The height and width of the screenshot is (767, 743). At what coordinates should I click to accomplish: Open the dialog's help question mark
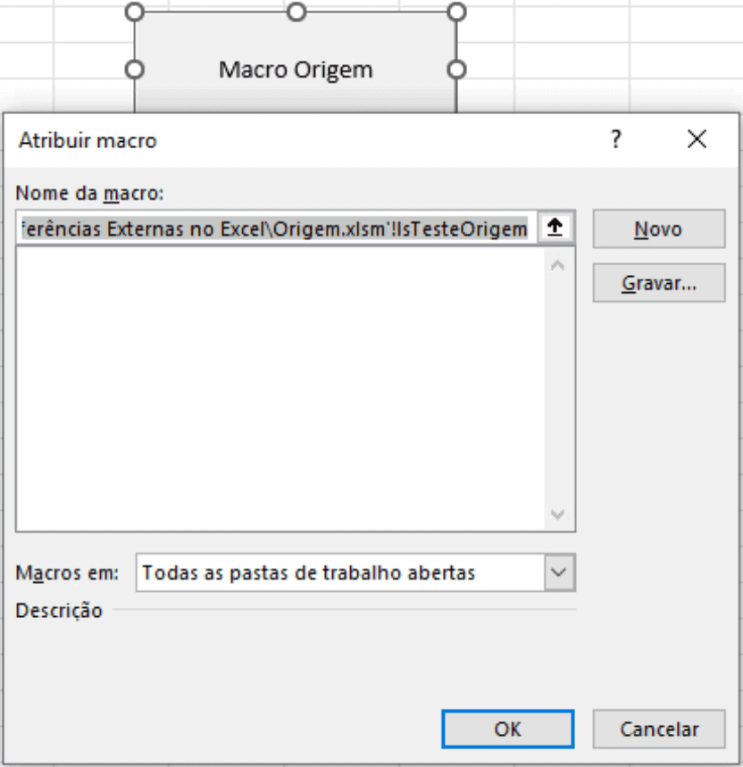[615, 139]
